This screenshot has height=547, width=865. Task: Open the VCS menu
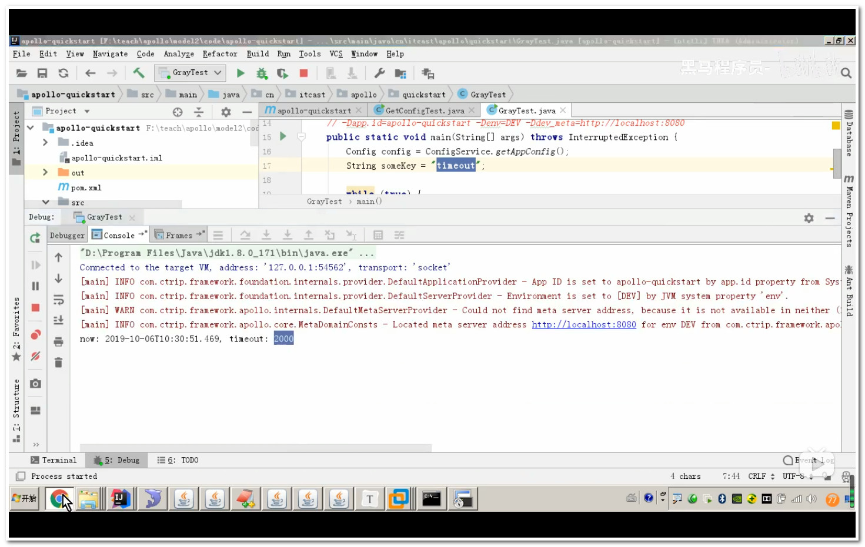336,54
